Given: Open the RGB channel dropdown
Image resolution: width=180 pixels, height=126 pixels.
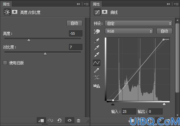Looking at the screenshot, I should pyautogui.click(x=129, y=31).
